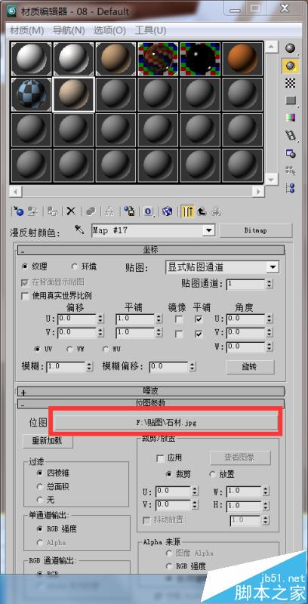308x604 pixels.
Task: Click sample slots scroll right arrow
Action: click(258, 191)
